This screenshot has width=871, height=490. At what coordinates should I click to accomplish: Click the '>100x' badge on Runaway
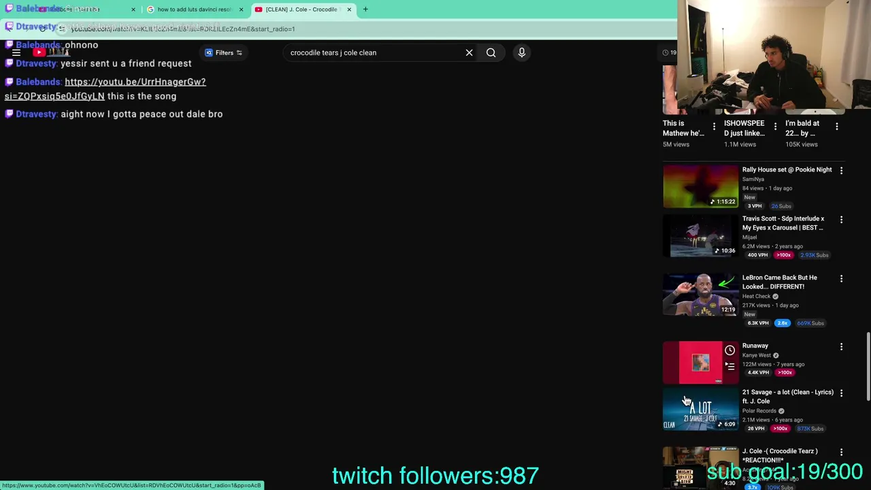click(785, 373)
